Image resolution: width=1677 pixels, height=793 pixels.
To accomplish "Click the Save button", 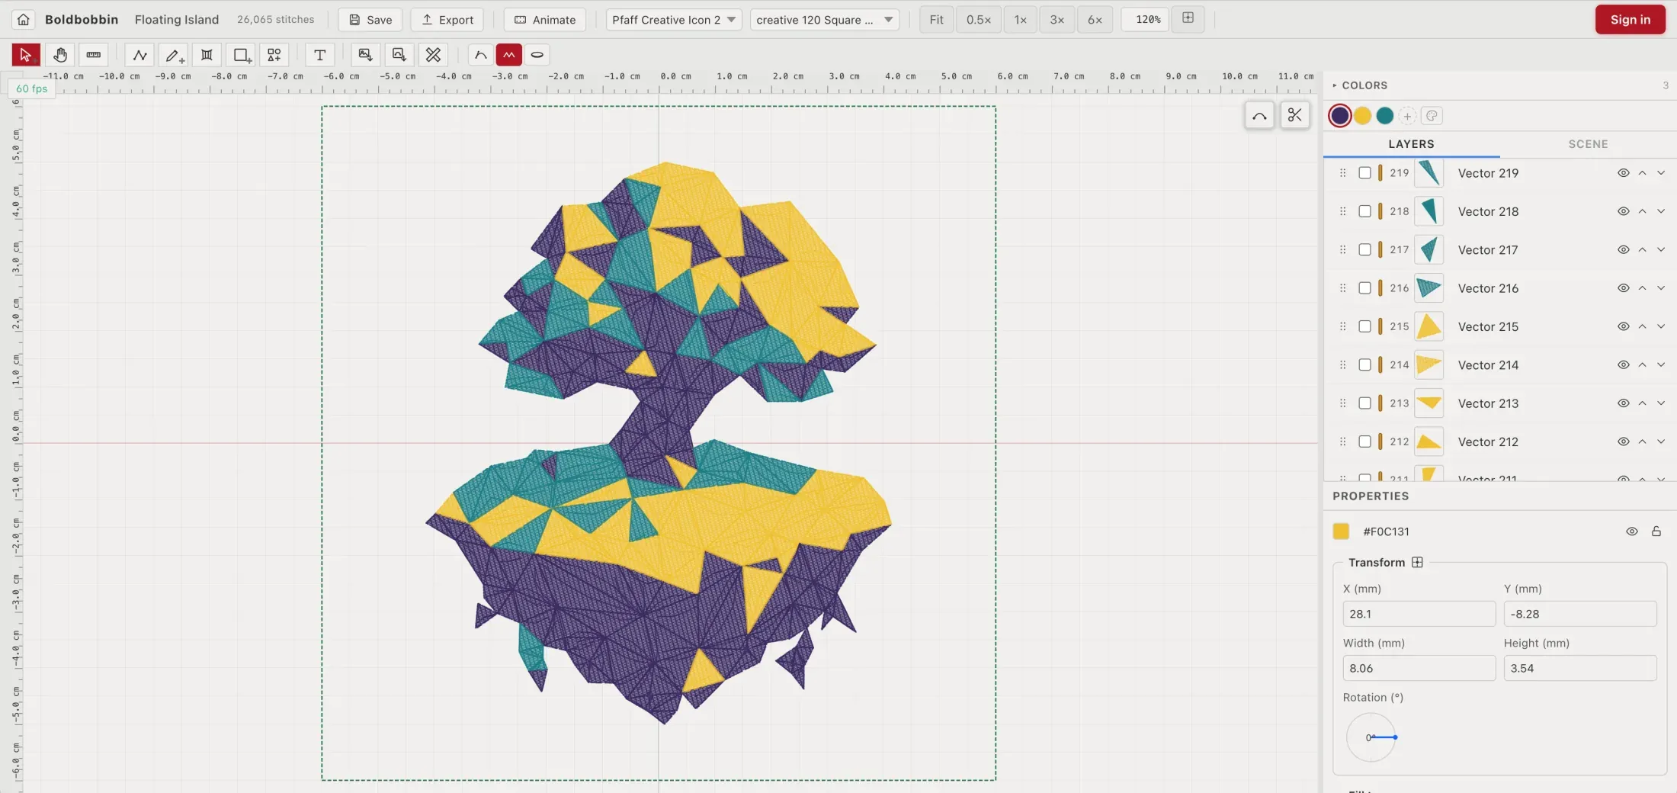I will 370,20.
